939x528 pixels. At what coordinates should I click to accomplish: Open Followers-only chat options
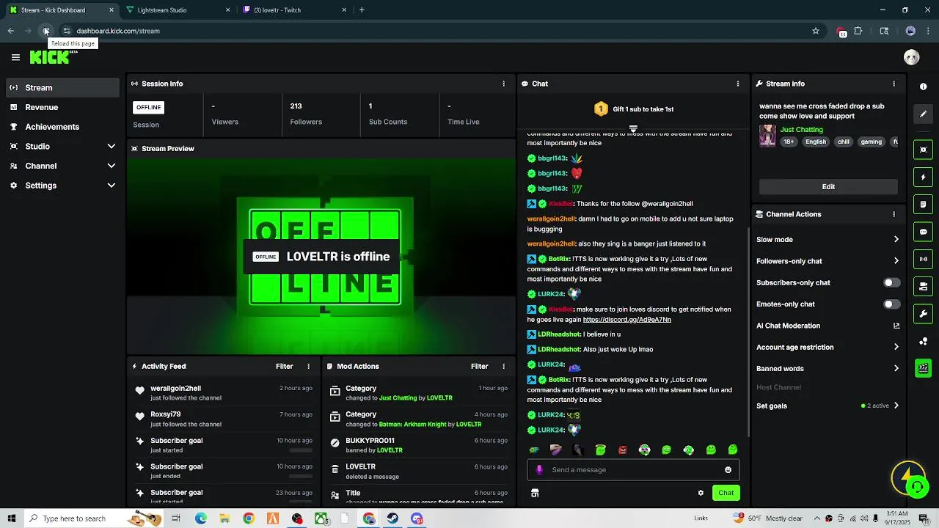[827, 260]
